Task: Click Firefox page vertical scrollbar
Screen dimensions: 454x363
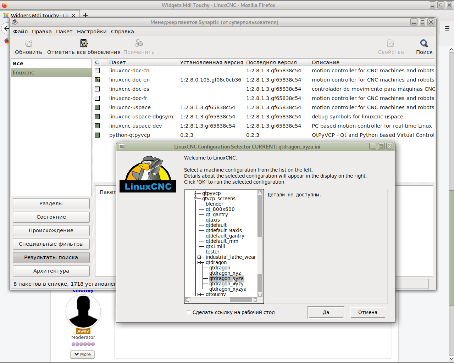Action: [x=452, y=248]
